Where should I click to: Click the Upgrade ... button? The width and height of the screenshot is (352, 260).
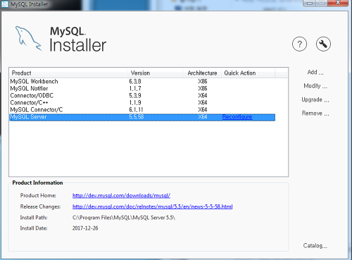pos(315,100)
